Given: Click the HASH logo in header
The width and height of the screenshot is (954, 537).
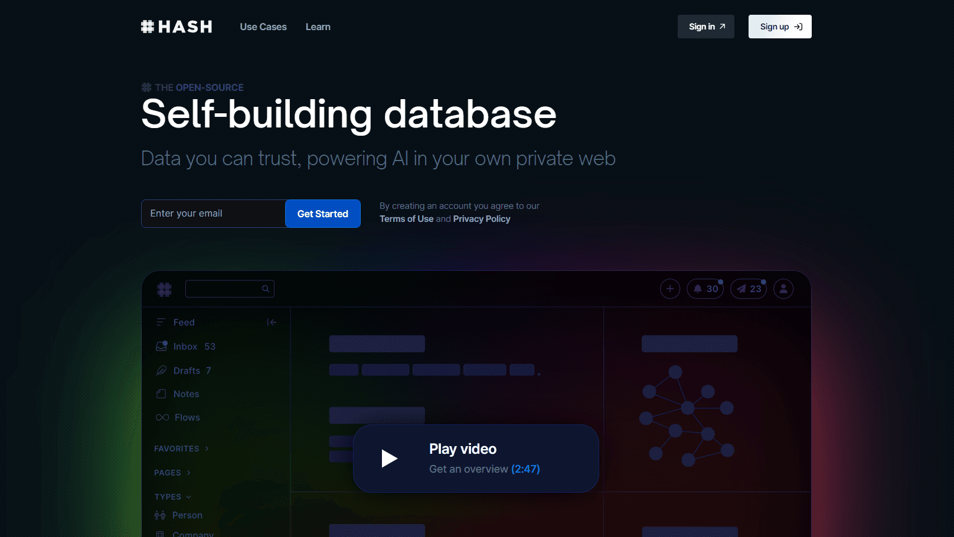Looking at the screenshot, I should pos(177,27).
